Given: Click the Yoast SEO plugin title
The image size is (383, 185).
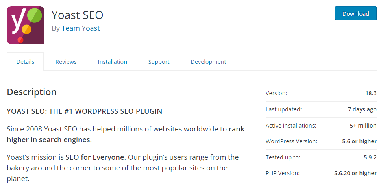Looking at the screenshot, I should 78,15.
